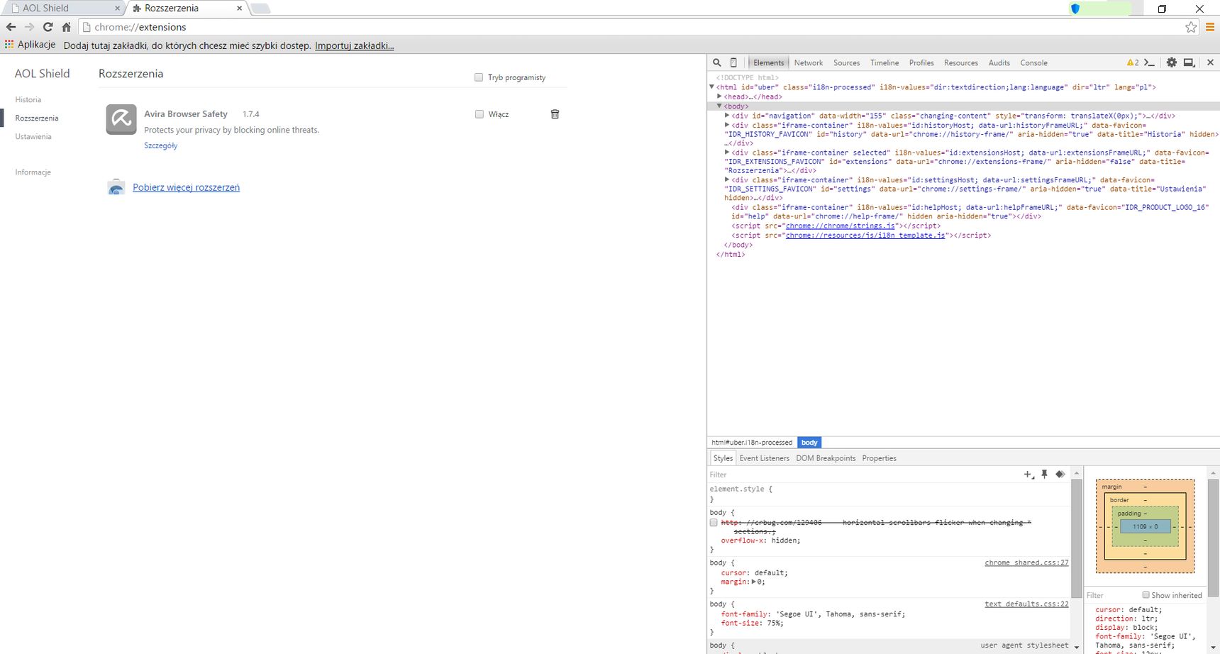Image resolution: width=1220 pixels, height=654 pixels.
Task: Click the Avira Browser Safety logo
Action: (121, 119)
